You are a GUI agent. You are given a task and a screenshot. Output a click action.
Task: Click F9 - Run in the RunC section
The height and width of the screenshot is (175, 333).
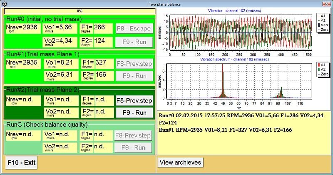133,147
